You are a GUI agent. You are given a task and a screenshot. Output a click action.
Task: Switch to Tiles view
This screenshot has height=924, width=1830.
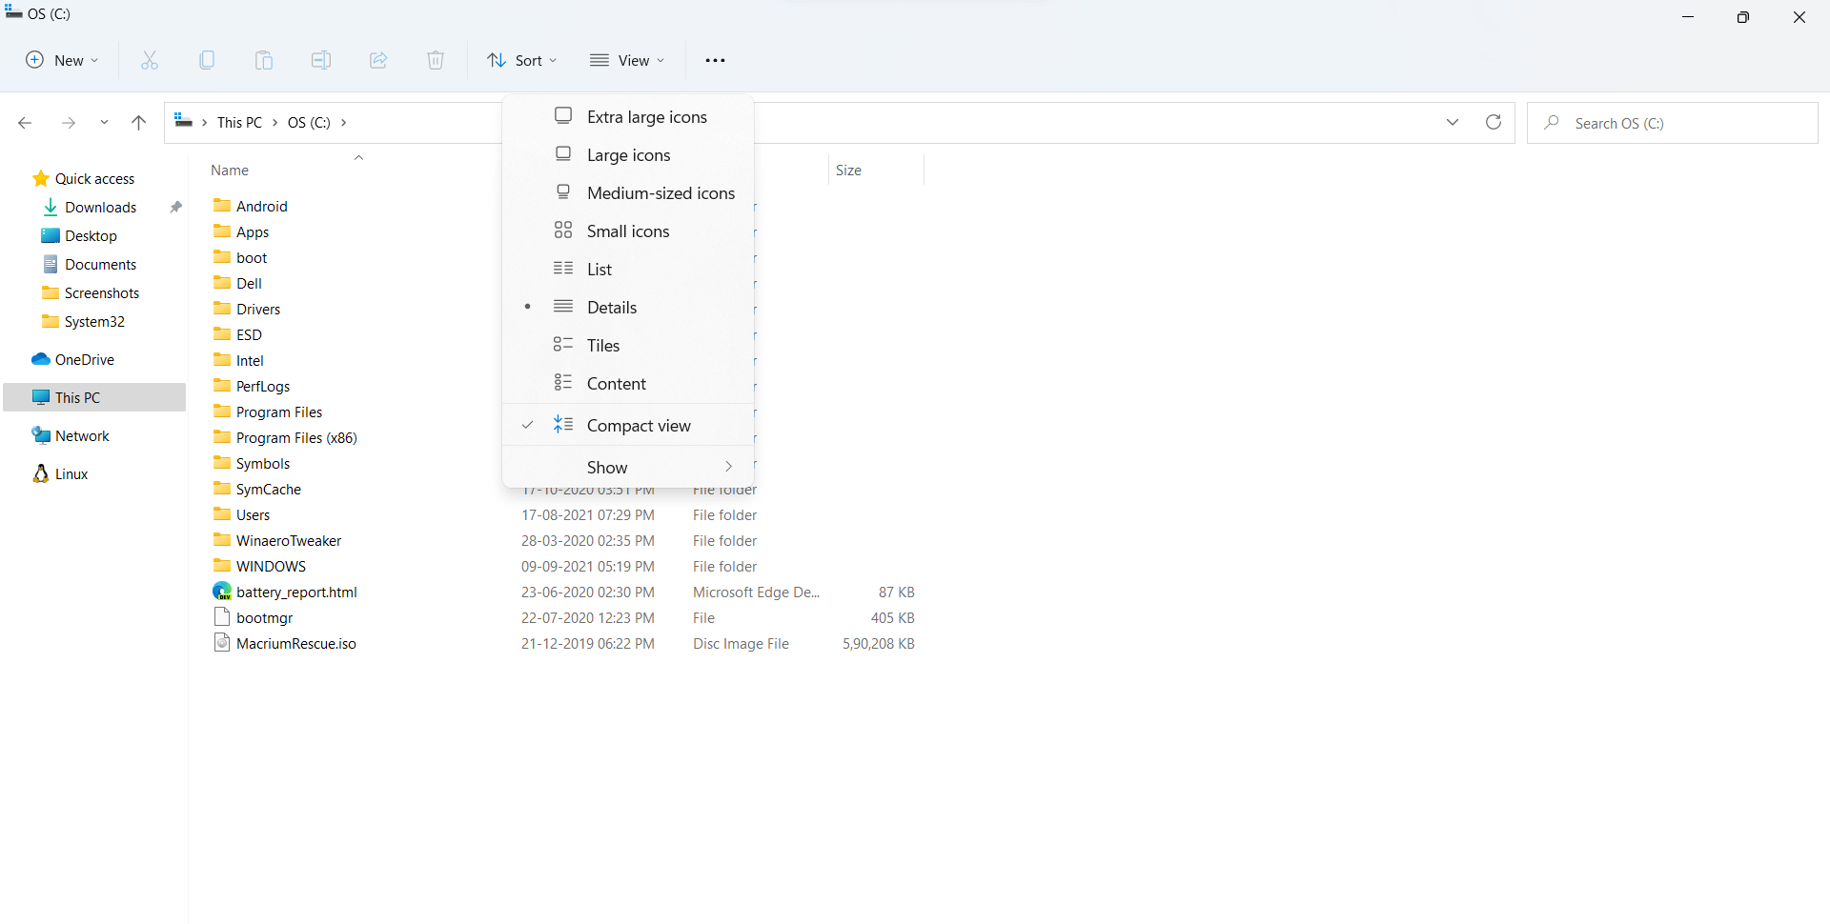click(x=629, y=345)
